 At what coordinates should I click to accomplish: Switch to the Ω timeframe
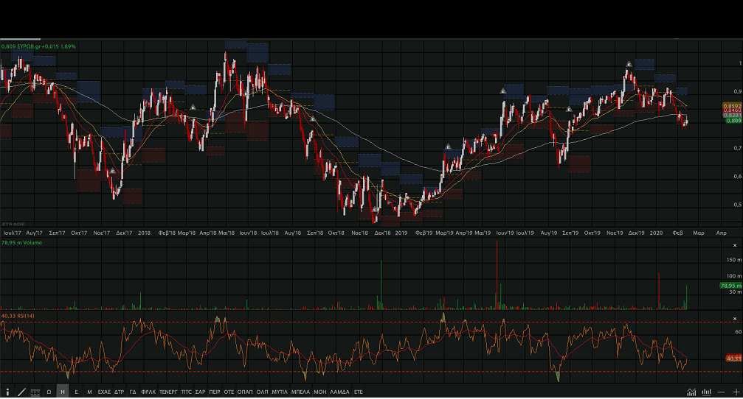[49, 392]
